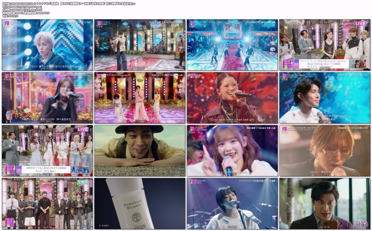
Task: Choose the 02:12:07 CUTIE STREET frame
Action: (232, 151)
